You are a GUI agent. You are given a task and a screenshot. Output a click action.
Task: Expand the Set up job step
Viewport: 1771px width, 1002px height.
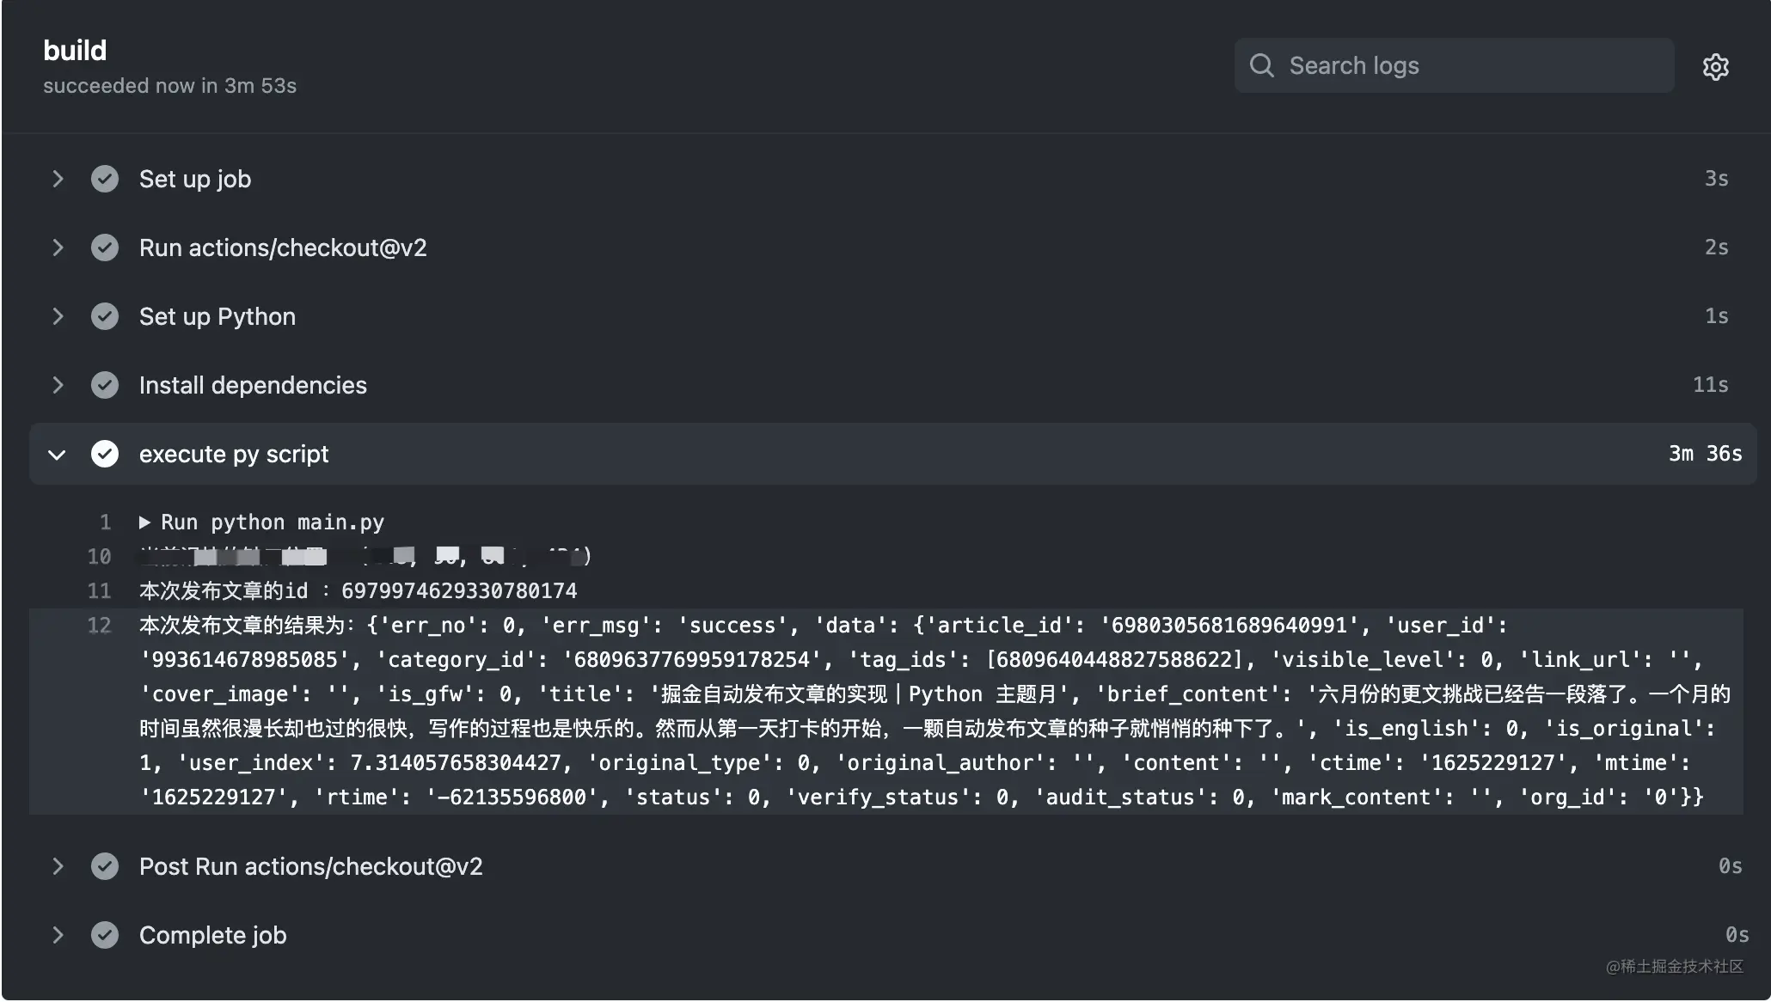[58, 179]
